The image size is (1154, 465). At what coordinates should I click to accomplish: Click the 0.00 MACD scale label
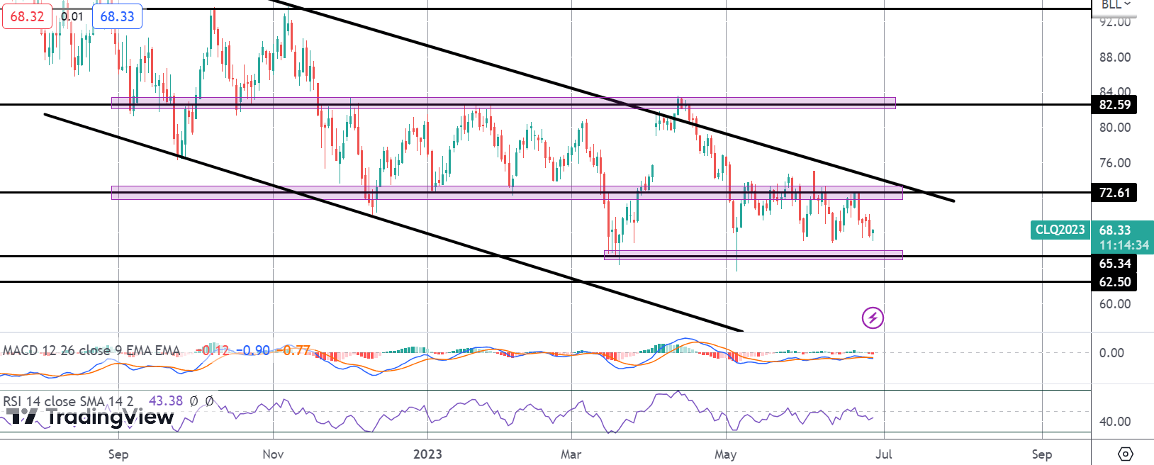click(1111, 353)
